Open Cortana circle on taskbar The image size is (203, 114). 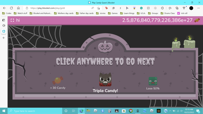66,111
